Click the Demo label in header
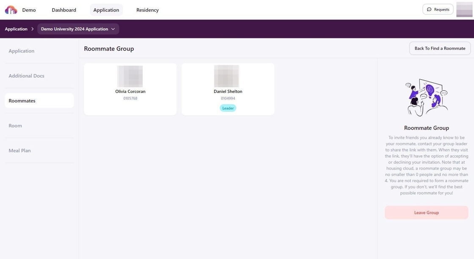 coord(29,10)
